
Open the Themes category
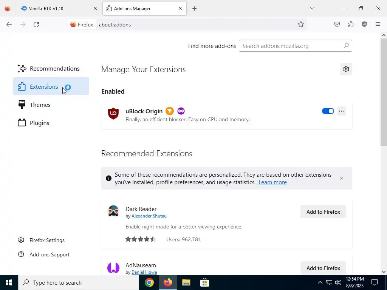[x=51, y=105]
